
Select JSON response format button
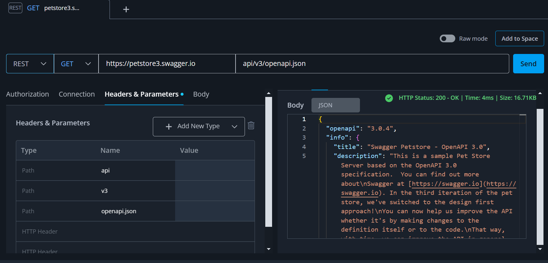335,105
